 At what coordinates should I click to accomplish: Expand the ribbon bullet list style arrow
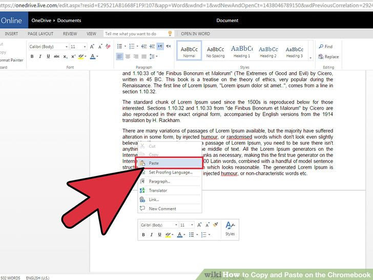pos(126,46)
